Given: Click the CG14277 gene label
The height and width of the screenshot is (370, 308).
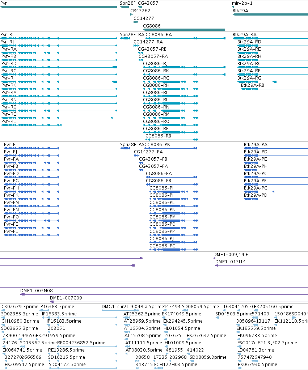Looking at the screenshot, I should point(144,18).
